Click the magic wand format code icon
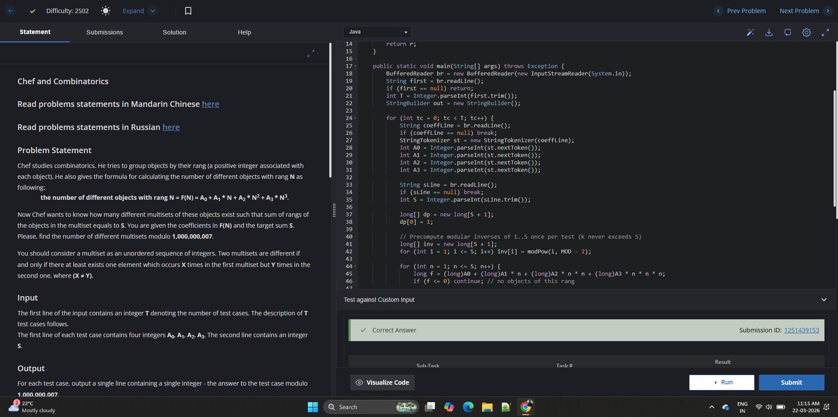Image resolution: width=838 pixels, height=417 pixels. pyautogui.click(x=750, y=32)
